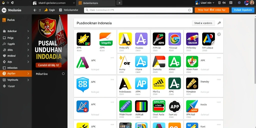Viewport: 256px width, 128px height.
Task: Open the green pen Rdigle Pynen icon
Action: click(x=125, y=106)
